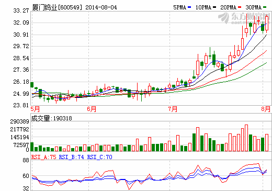Click the 60 RSI axis label

[26, 176]
